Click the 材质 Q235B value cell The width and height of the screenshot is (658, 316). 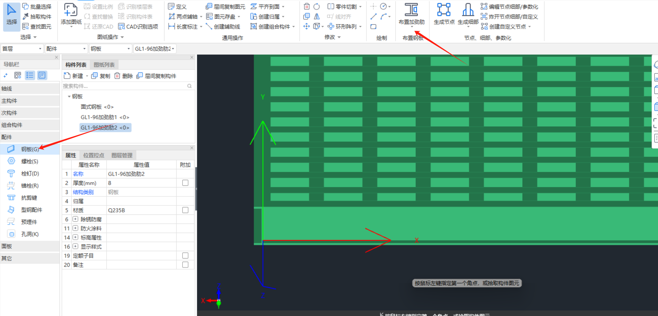point(141,210)
